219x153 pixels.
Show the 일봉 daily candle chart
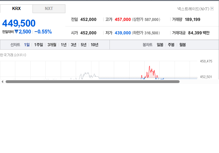tap(160, 45)
